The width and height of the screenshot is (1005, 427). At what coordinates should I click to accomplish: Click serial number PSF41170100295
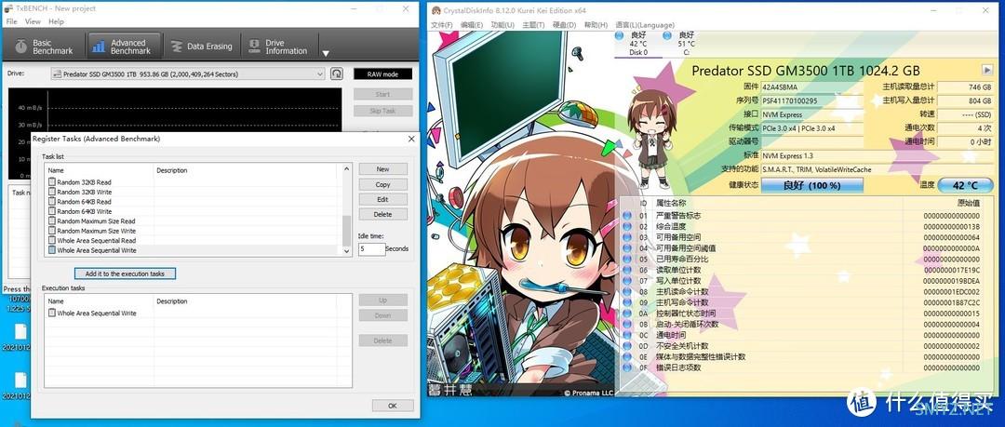click(812, 100)
